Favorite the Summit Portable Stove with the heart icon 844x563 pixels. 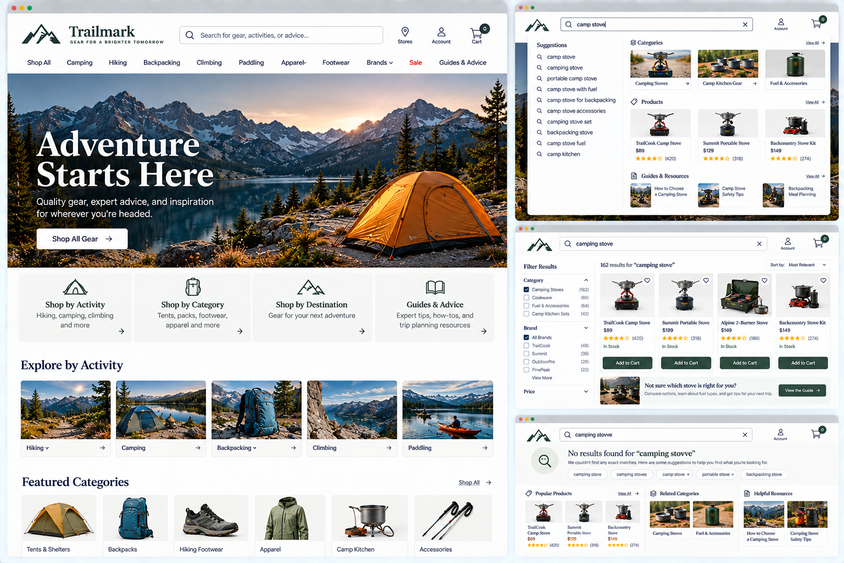point(706,280)
